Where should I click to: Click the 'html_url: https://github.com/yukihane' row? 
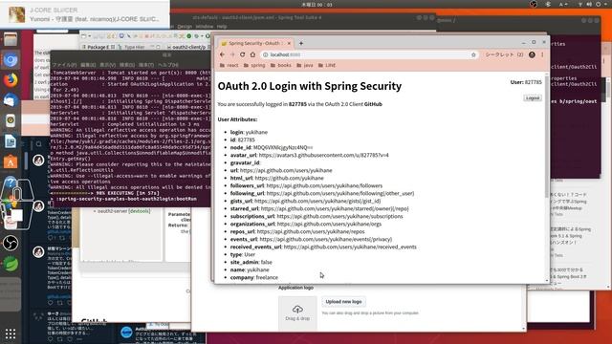pyautogui.click(x=276, y=178)
